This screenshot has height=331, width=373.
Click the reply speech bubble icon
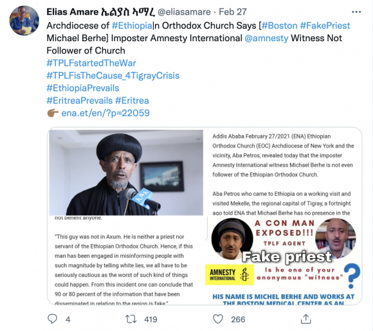click(x=52, y=319)
